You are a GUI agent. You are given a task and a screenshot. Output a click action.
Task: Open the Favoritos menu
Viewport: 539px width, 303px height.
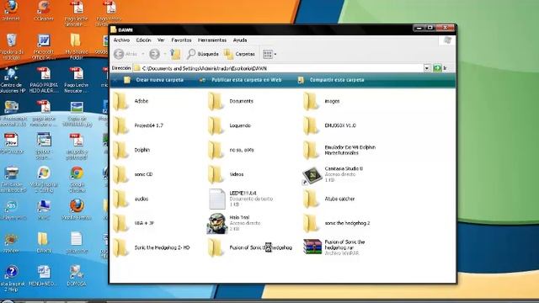181,40
